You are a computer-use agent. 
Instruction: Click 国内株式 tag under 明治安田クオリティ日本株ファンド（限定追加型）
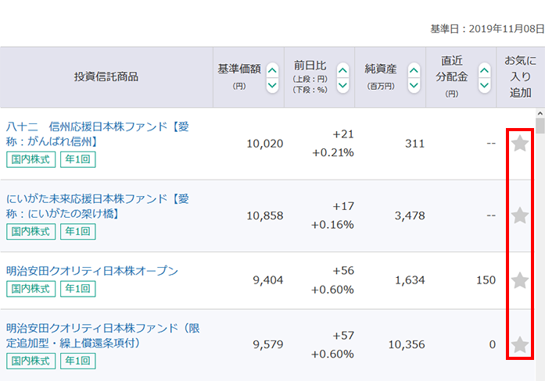pos(31,361)
